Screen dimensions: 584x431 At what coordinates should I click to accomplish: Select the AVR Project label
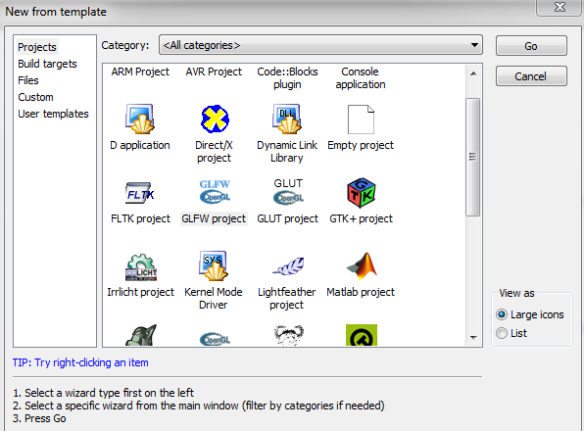[214, 72]
